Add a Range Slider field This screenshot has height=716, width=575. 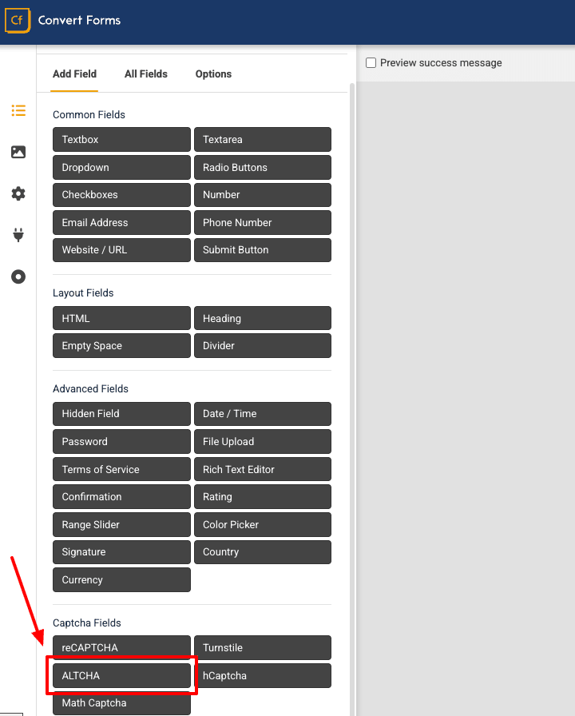pos(121,525)
